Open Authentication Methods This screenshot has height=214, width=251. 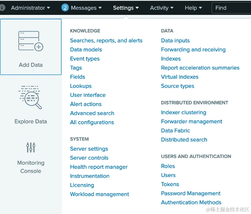[191, 202]
